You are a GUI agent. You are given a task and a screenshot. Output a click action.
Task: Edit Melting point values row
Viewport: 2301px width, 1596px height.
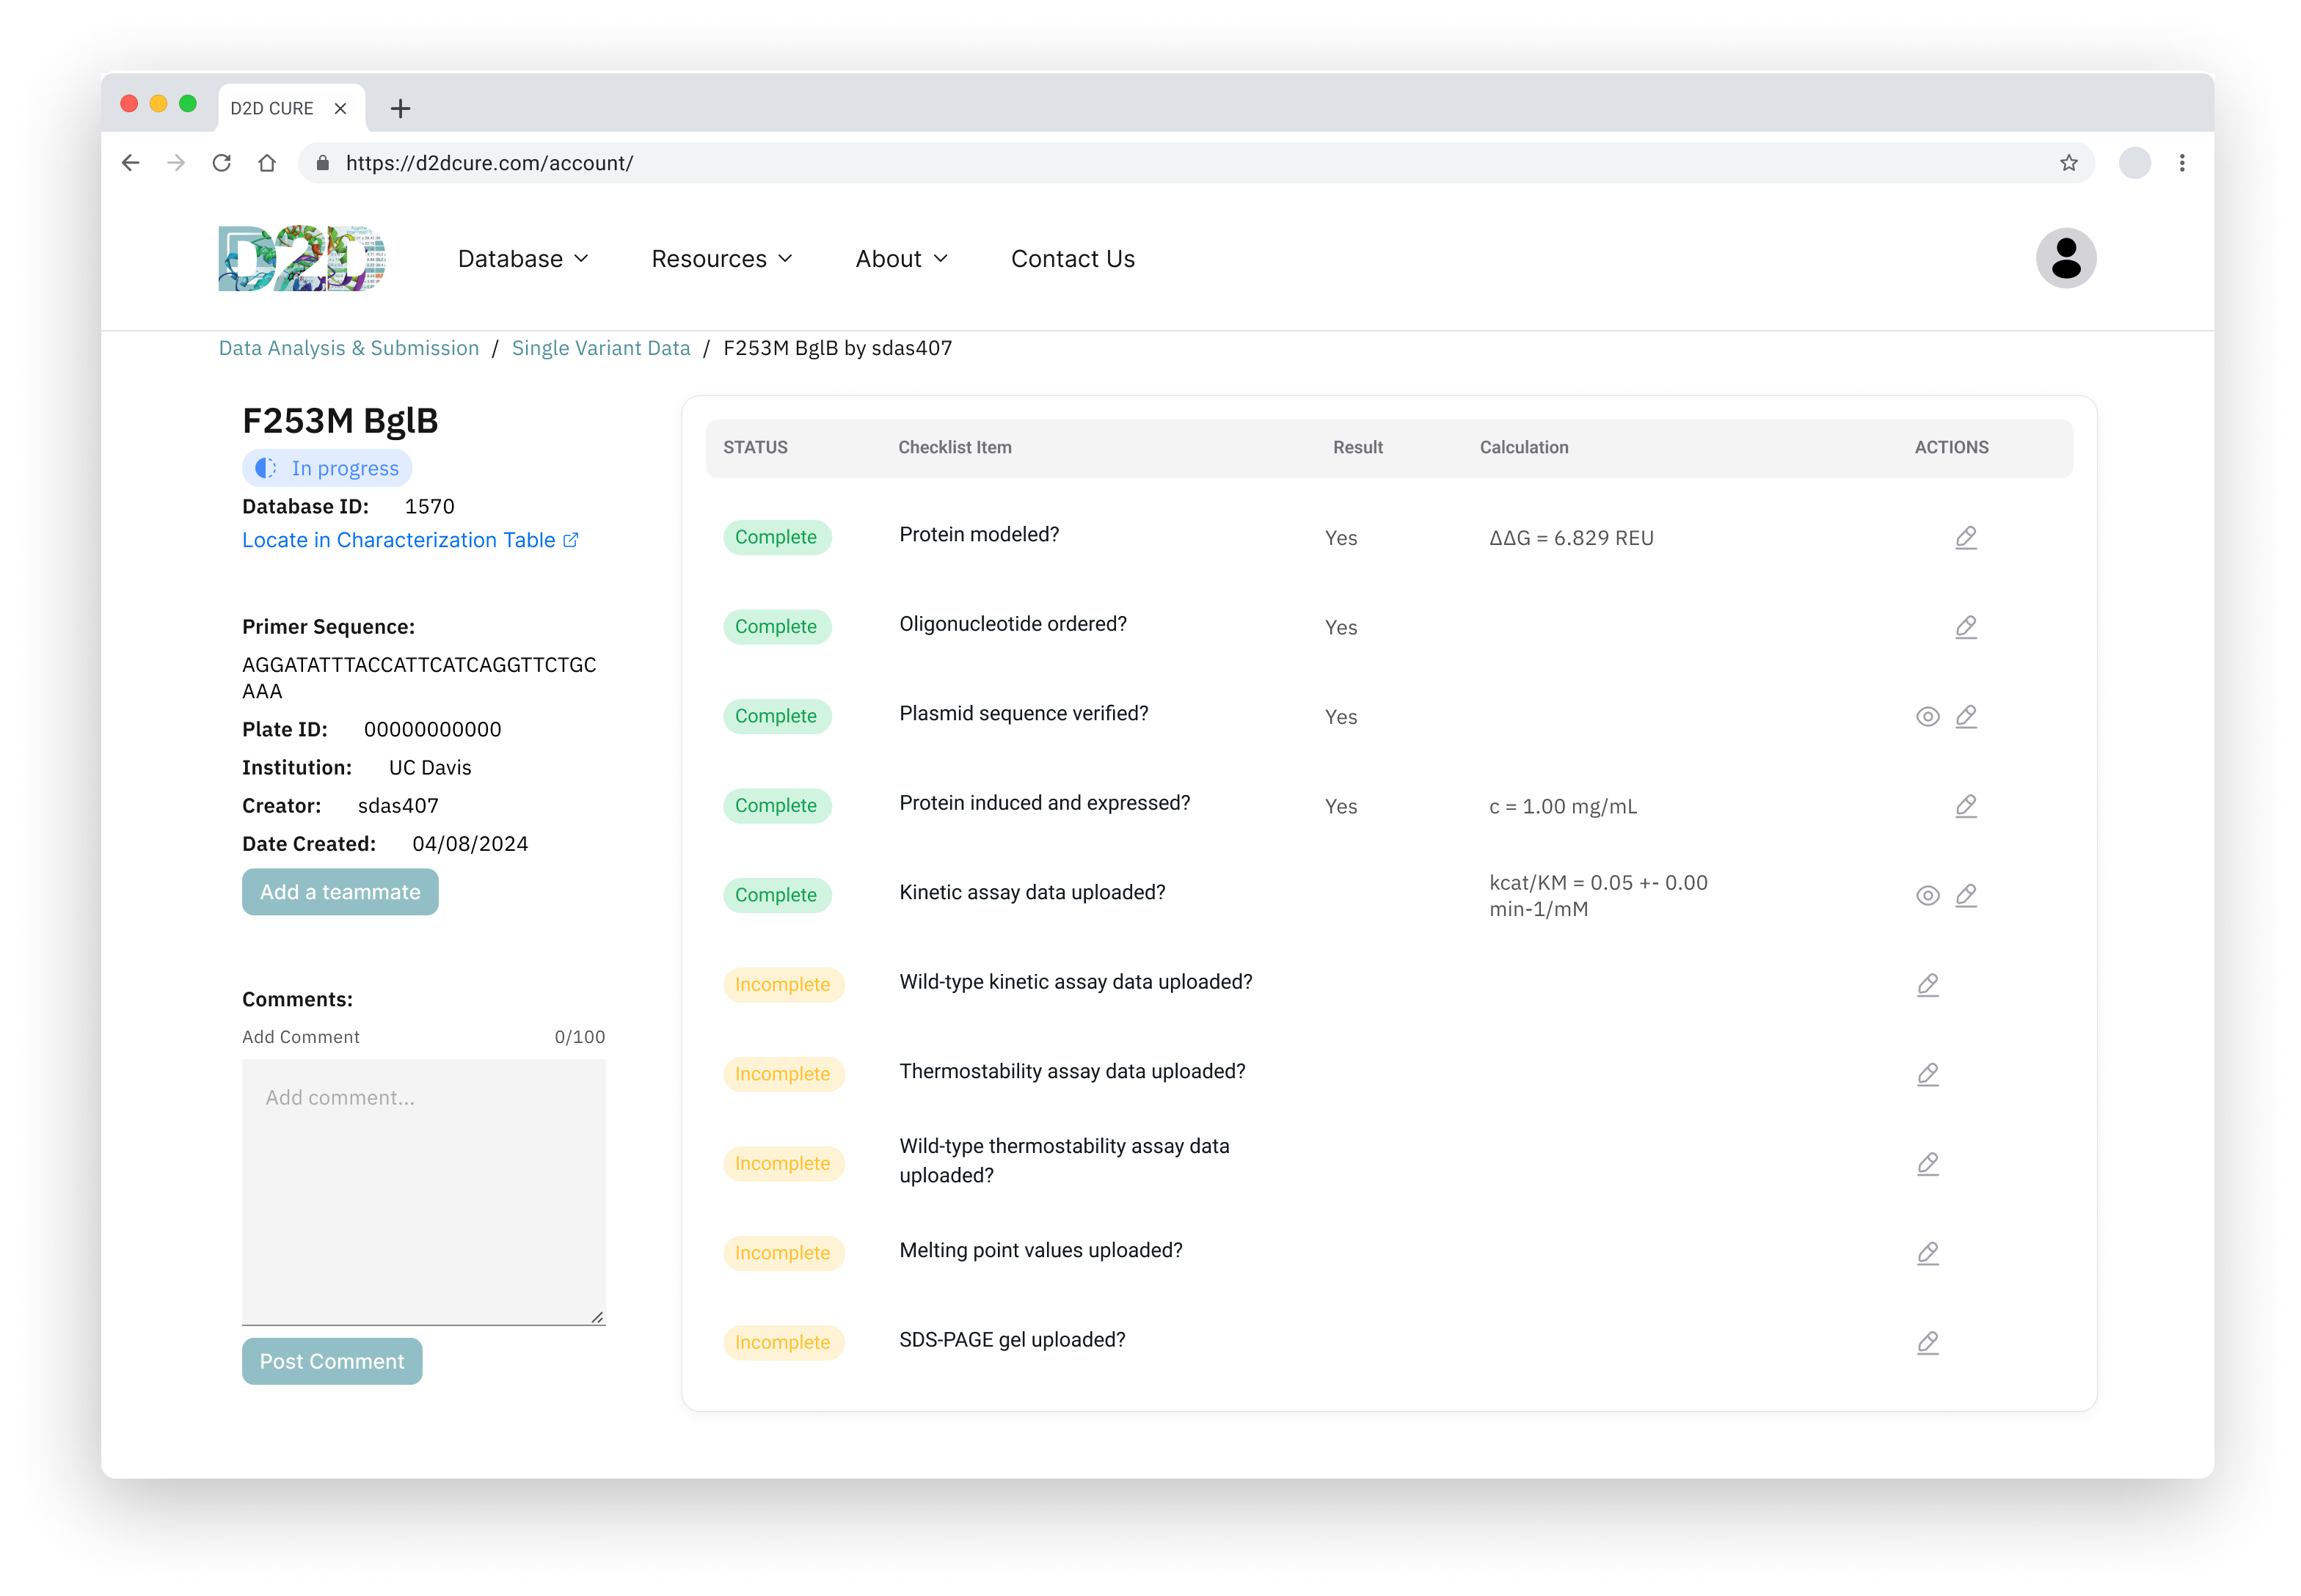tap(1927, 1253)
